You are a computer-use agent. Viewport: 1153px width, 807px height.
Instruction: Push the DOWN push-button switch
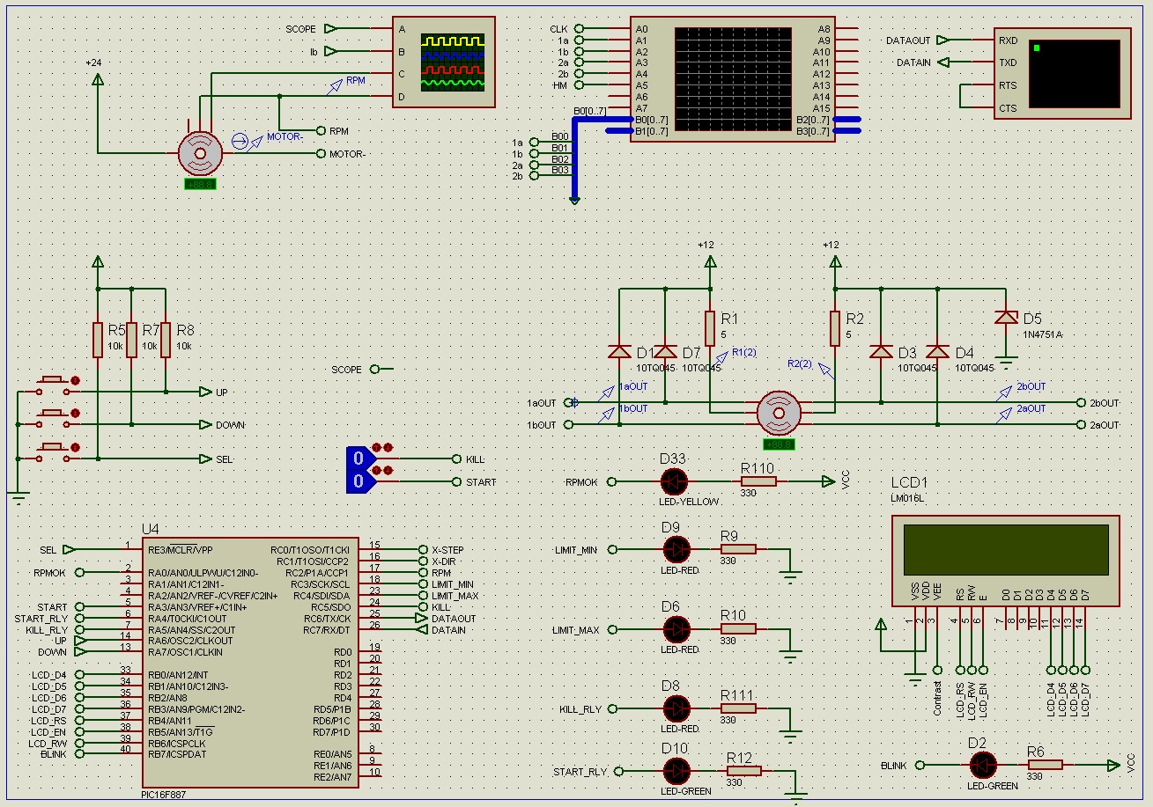(x=55, y=417)
